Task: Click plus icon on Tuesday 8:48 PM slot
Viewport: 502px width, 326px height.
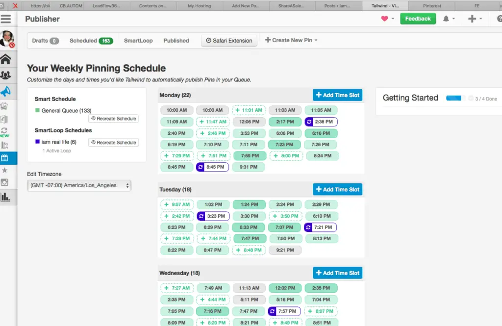Action: point(238,250)
